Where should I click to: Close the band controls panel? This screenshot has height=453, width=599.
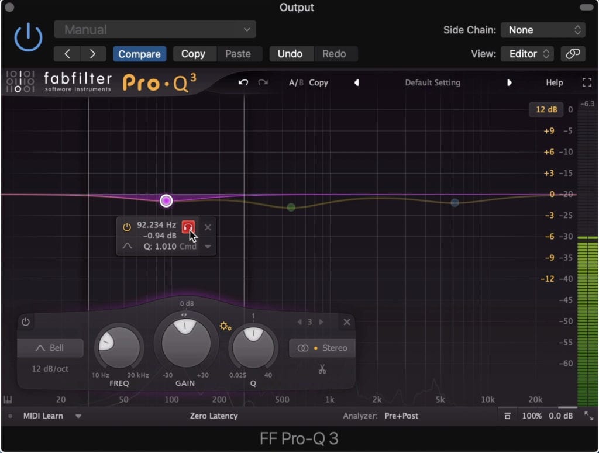[347, 322]
